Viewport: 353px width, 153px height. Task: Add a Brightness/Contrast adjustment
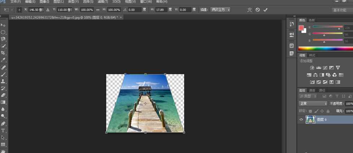click(312, 68)
